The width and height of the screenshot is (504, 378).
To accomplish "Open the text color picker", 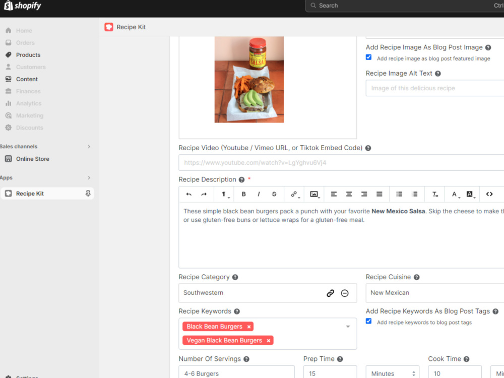I will [x=455, y=194].
